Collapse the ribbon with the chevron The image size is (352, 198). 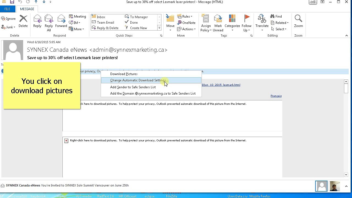click(x=346, y=35)
